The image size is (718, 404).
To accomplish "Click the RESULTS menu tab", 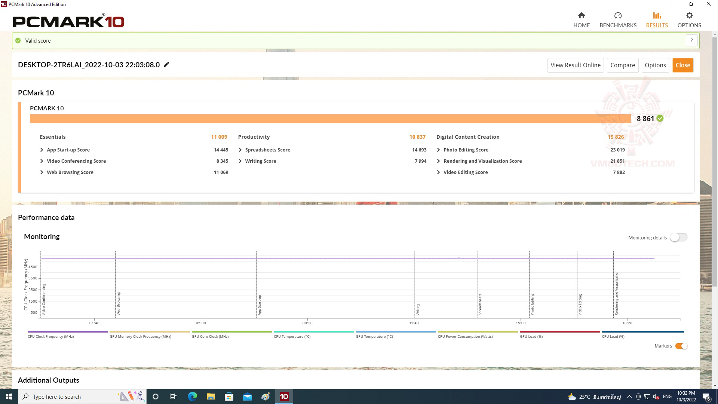I will 656,20.
